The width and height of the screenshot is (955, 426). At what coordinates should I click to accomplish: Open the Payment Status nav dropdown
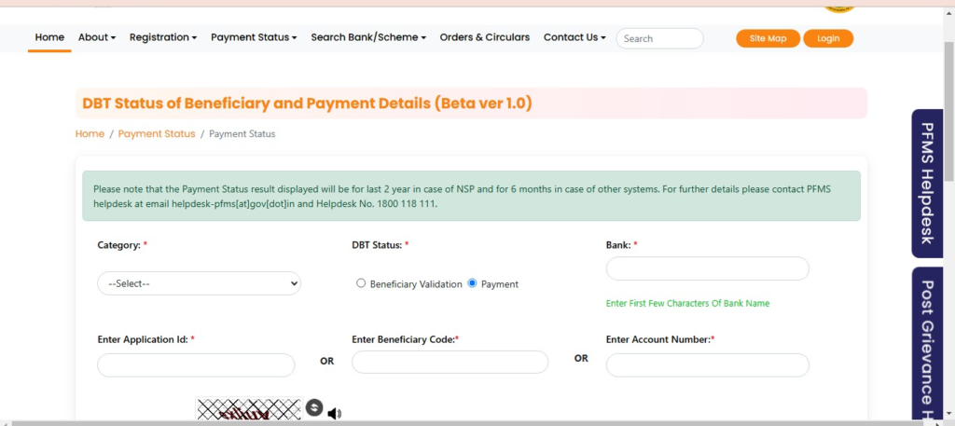tap(254, 37)
